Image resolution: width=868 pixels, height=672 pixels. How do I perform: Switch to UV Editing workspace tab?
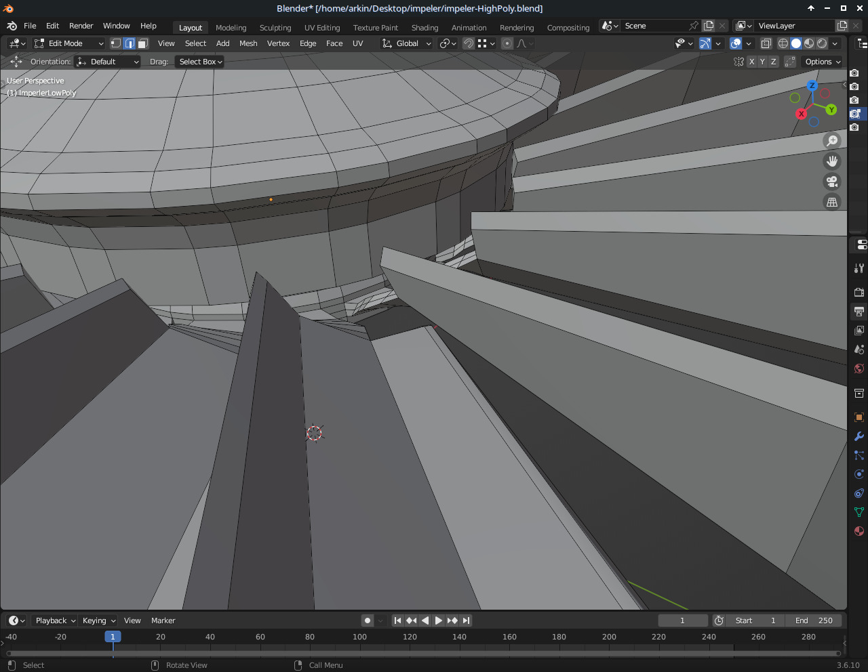coord(322,28)
